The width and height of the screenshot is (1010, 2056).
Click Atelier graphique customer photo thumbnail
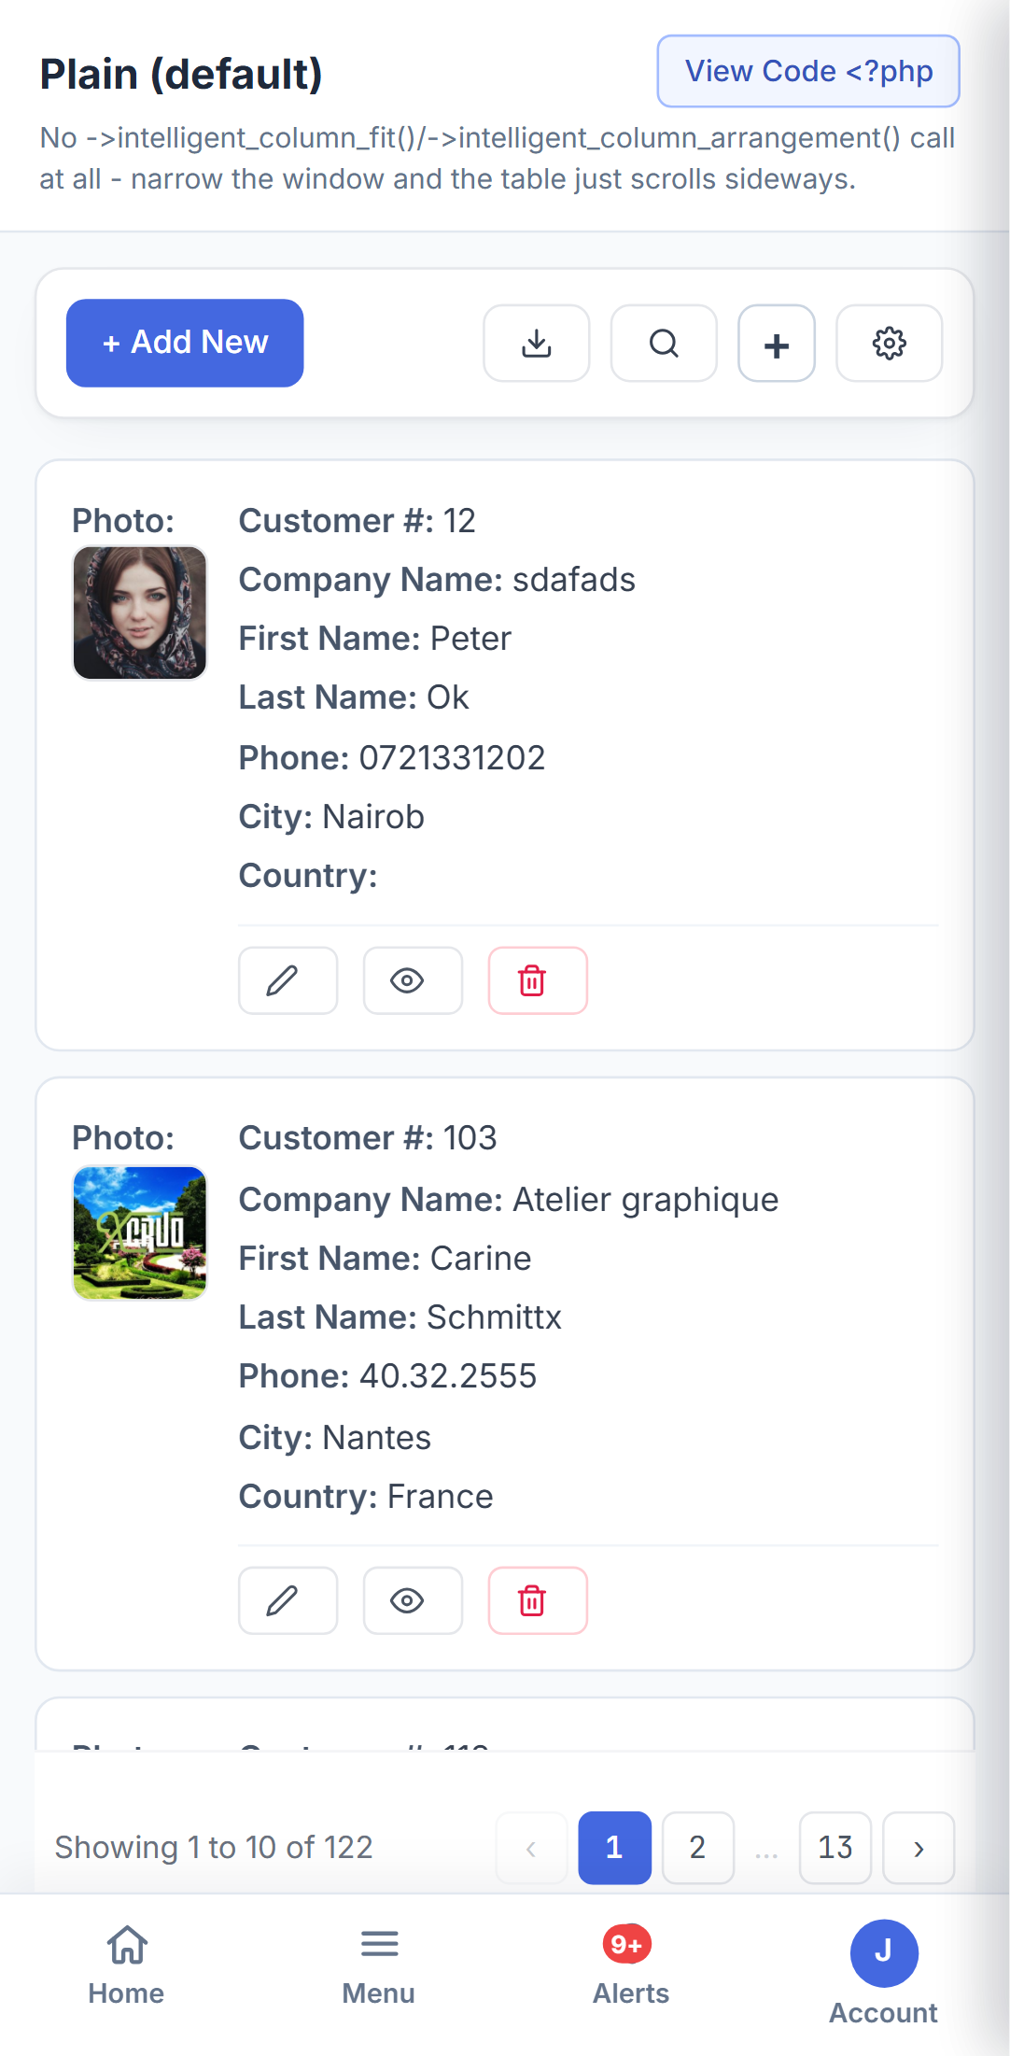point(140,1232)
